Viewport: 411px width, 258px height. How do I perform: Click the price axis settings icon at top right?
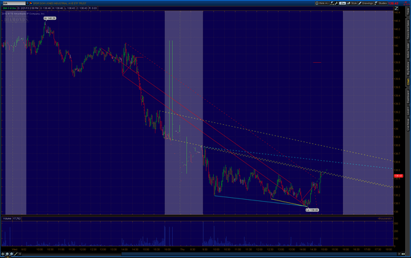click(x=396, y=8)
